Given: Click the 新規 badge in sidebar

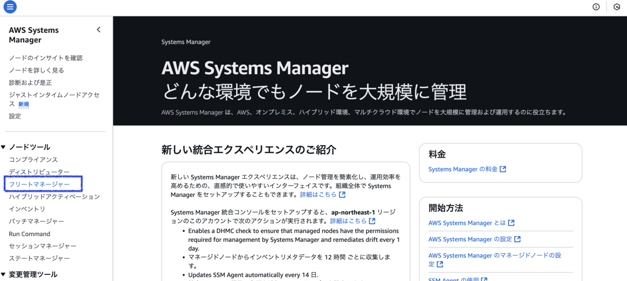Looking at the screenshot, I should click(x=24, y=104).
